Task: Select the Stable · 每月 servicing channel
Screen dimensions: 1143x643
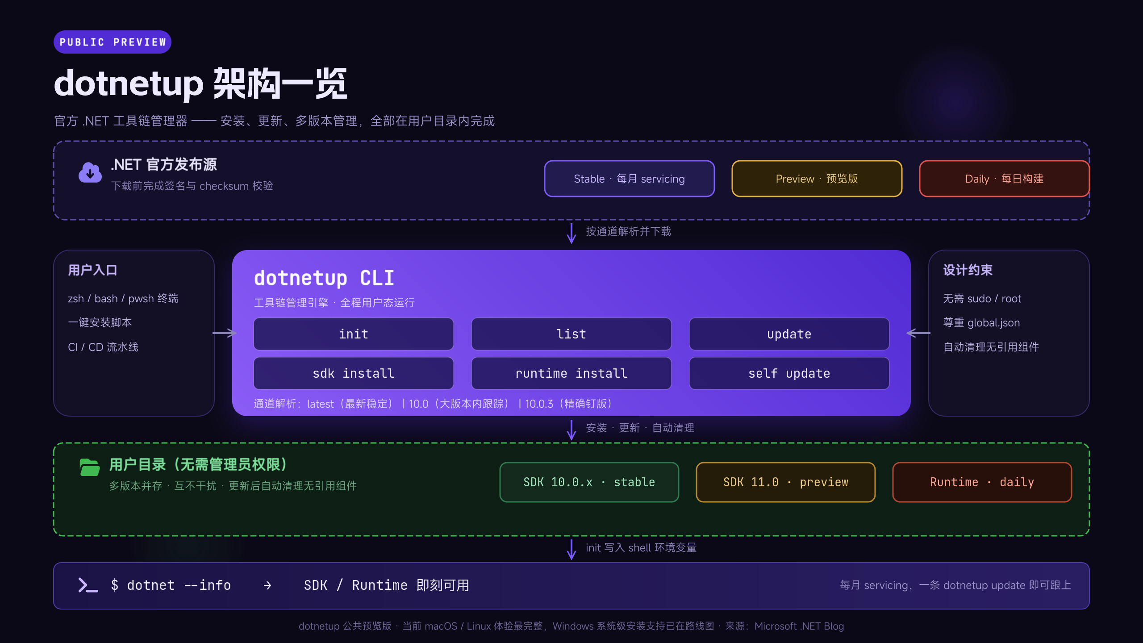Action: coord(630,179)
